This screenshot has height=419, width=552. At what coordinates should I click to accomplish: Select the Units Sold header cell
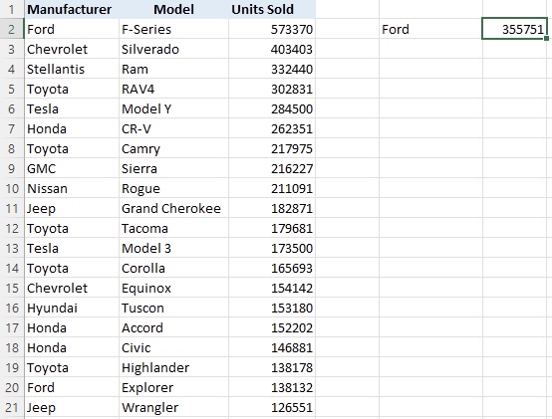pyautogui.click(x=272, y=10)
